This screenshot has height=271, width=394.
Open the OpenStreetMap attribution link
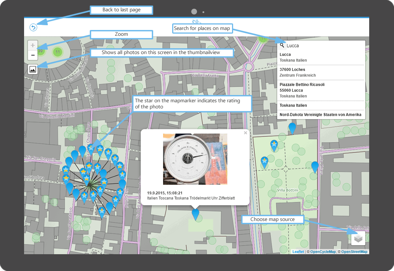click(x=354, y=252)
